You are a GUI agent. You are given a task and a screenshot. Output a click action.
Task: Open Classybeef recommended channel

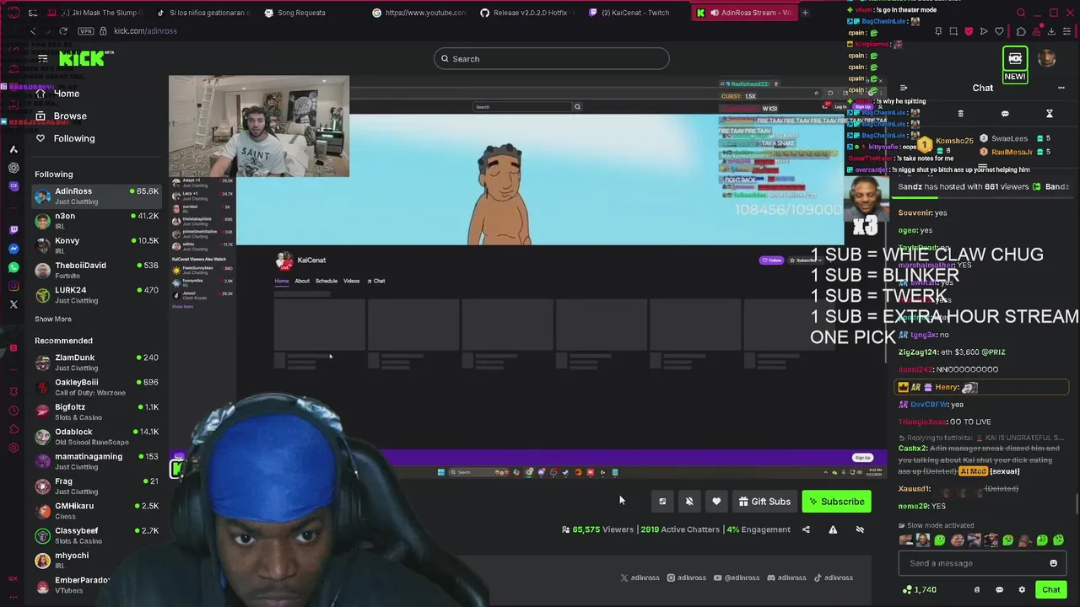coord(96,535)
